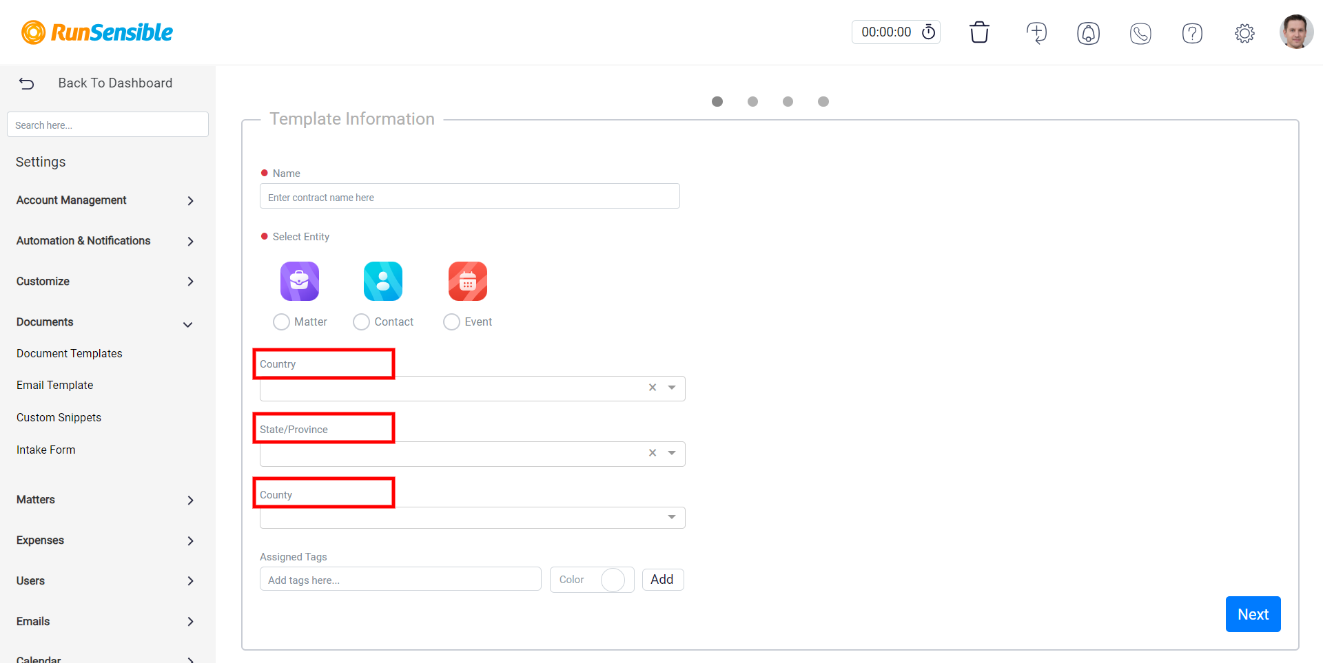Open the Country dropdown arrow
Screen dimensions: 1323x663
(x=672, y=388)
